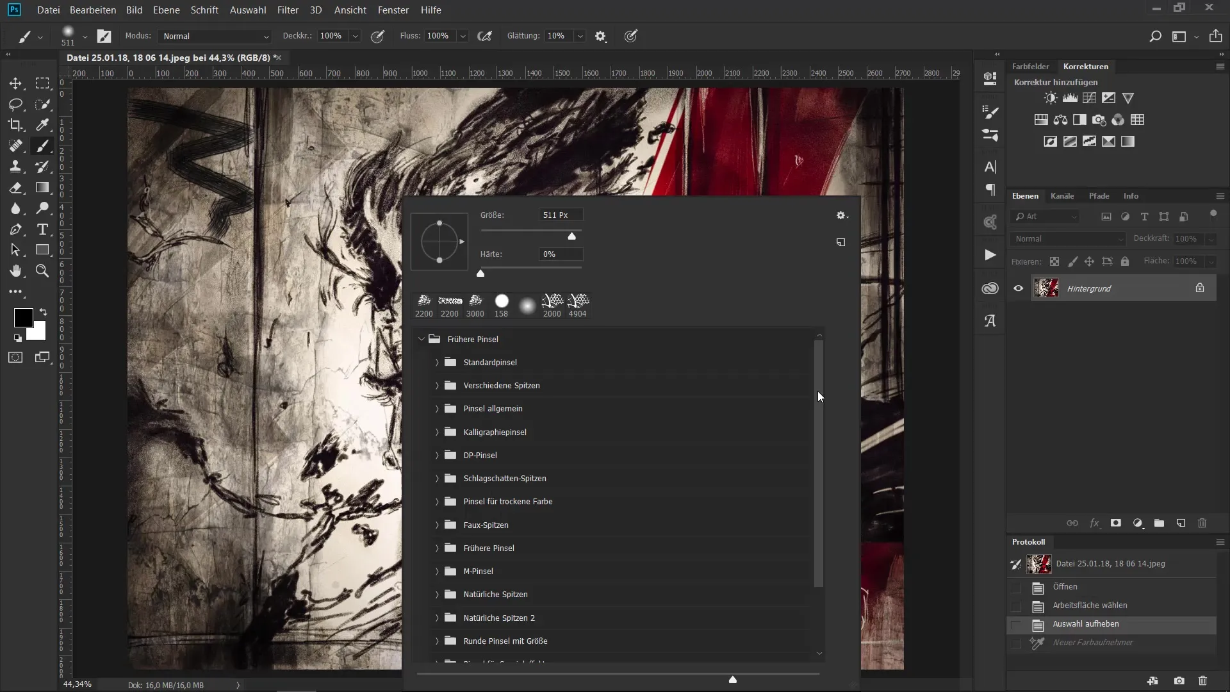Image resolution: width=1230 pixels, height=692 pixels.
Task: Add Curves adjustment
Action: [1089, 98]
